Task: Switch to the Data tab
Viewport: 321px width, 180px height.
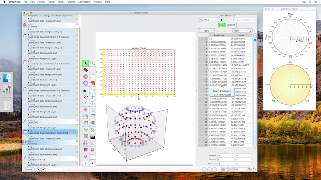Action: [x=221, y=25]
